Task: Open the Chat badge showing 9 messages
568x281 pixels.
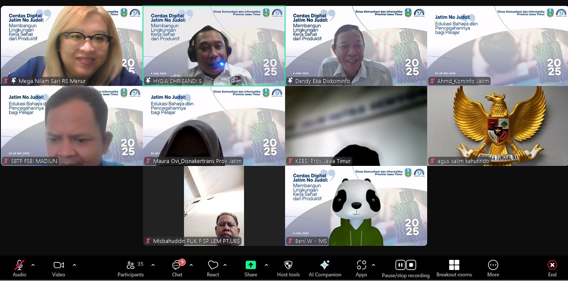Action: click(181, 262)
